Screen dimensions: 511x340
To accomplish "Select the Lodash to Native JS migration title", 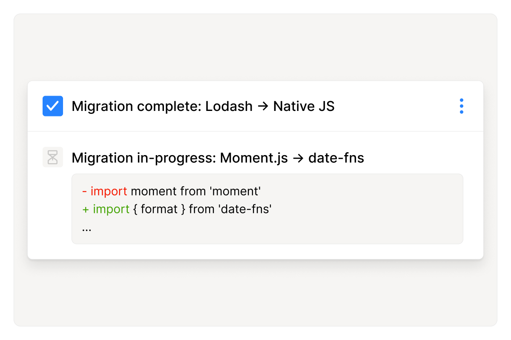I will pyautogui.click(x=203, y=106).
